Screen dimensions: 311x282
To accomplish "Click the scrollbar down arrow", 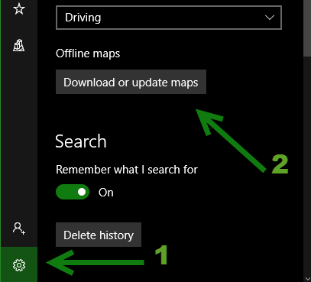I will coord(307,278).
